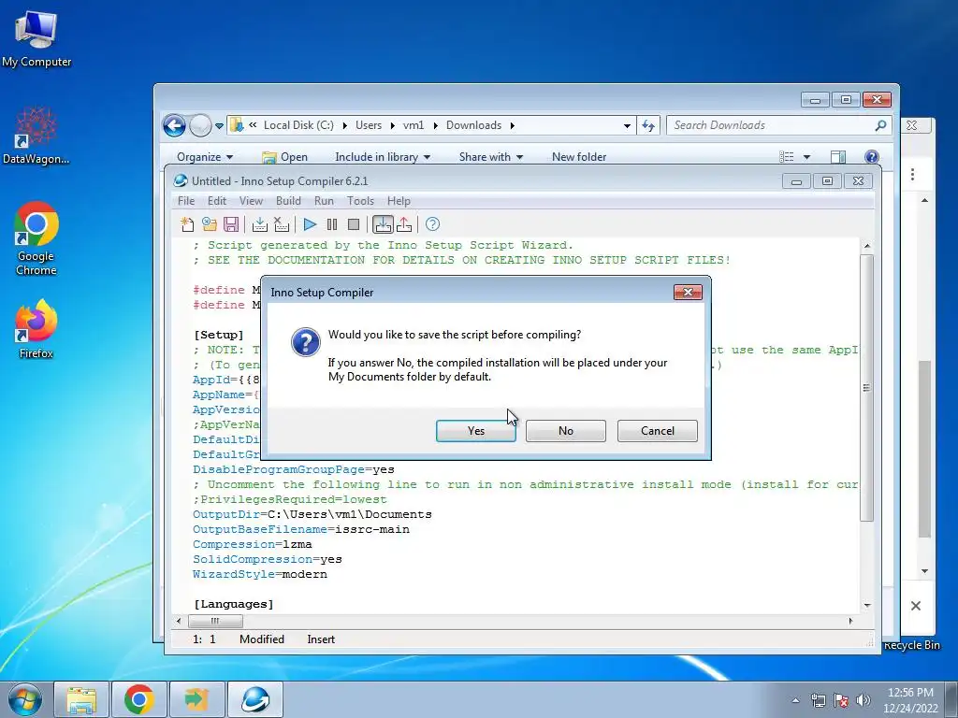Click the OutputBaseFilename=issrc-main line

pyautogui.click(x=301, y=529)
